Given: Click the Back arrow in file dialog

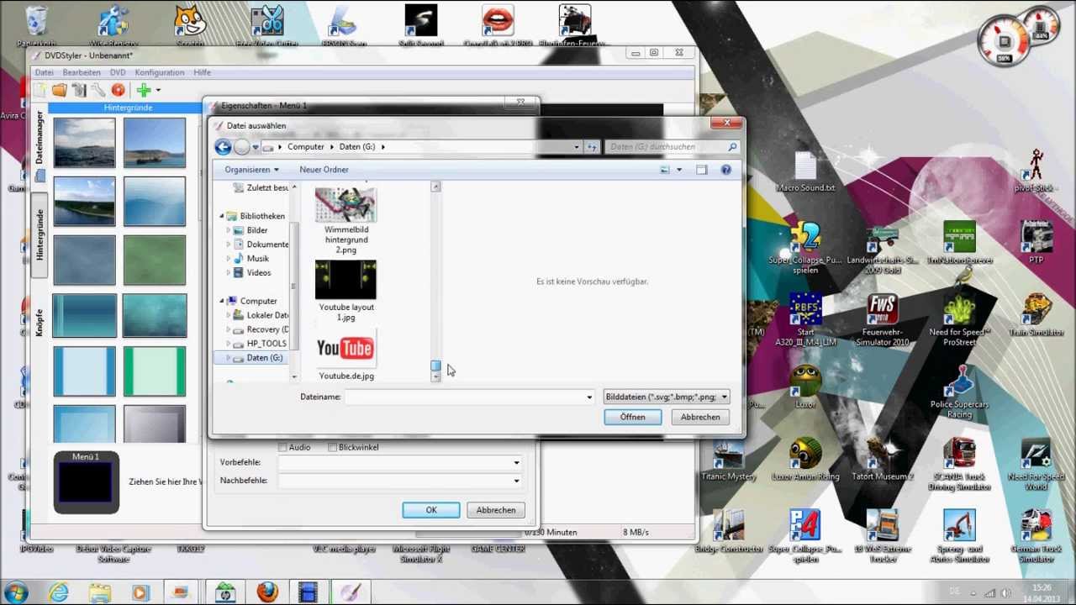Looking at the screenshot, I should 223,147.
